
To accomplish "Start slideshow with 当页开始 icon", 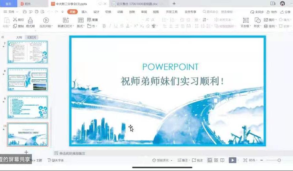I will 46,20.
